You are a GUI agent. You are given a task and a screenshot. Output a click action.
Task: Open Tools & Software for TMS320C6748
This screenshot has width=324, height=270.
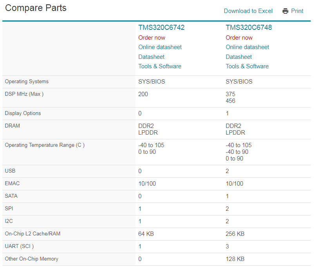[247, 66]
